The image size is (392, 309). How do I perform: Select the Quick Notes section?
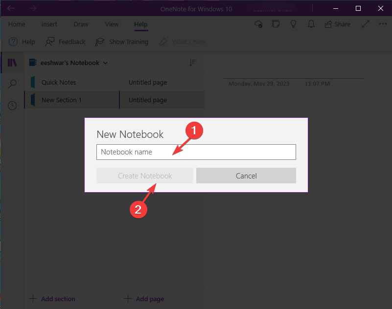pos(71,83)
